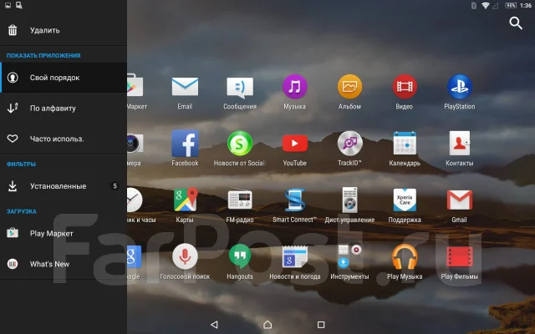Click the ЗАГРУЗКА section header
The width and height of the screenshot is (535, 334).
click(22, 211)
